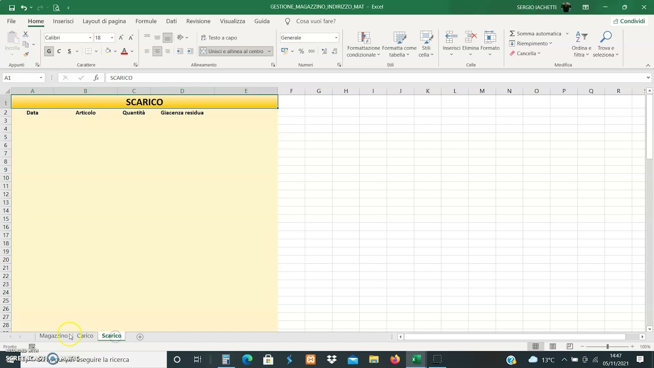Click Cosa vuoi fare search box
654x368 pixels.
pos(316,21)
